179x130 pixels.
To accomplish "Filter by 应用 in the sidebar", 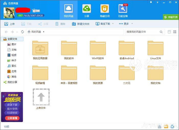I will tap(12, 71).
